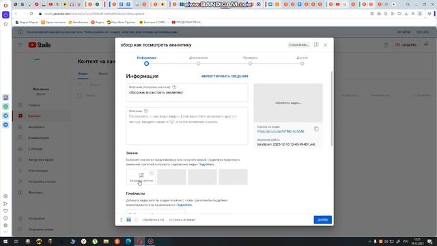437x246 pixels.
Task: Click the uploaded file name bandicam .avi
Action: tap(285, 144)
